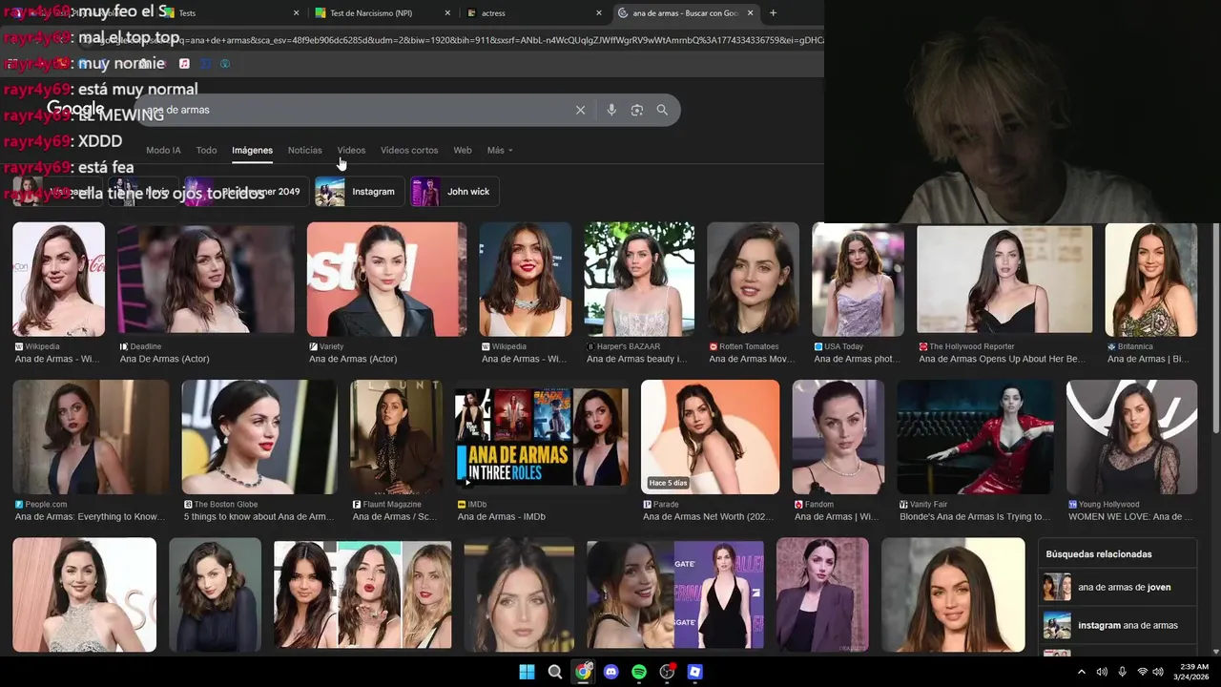Open Google Lens image search
Viewport: 1221px width, 687px height.
[637, 110]
